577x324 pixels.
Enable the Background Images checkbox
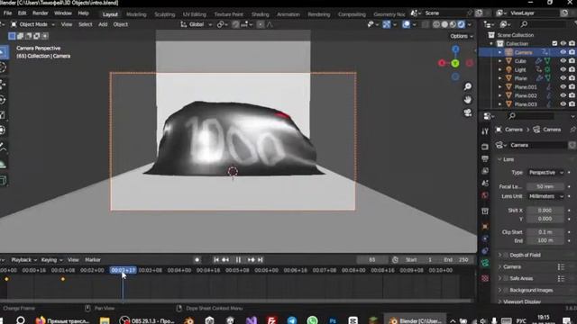(x=506, y=290)
